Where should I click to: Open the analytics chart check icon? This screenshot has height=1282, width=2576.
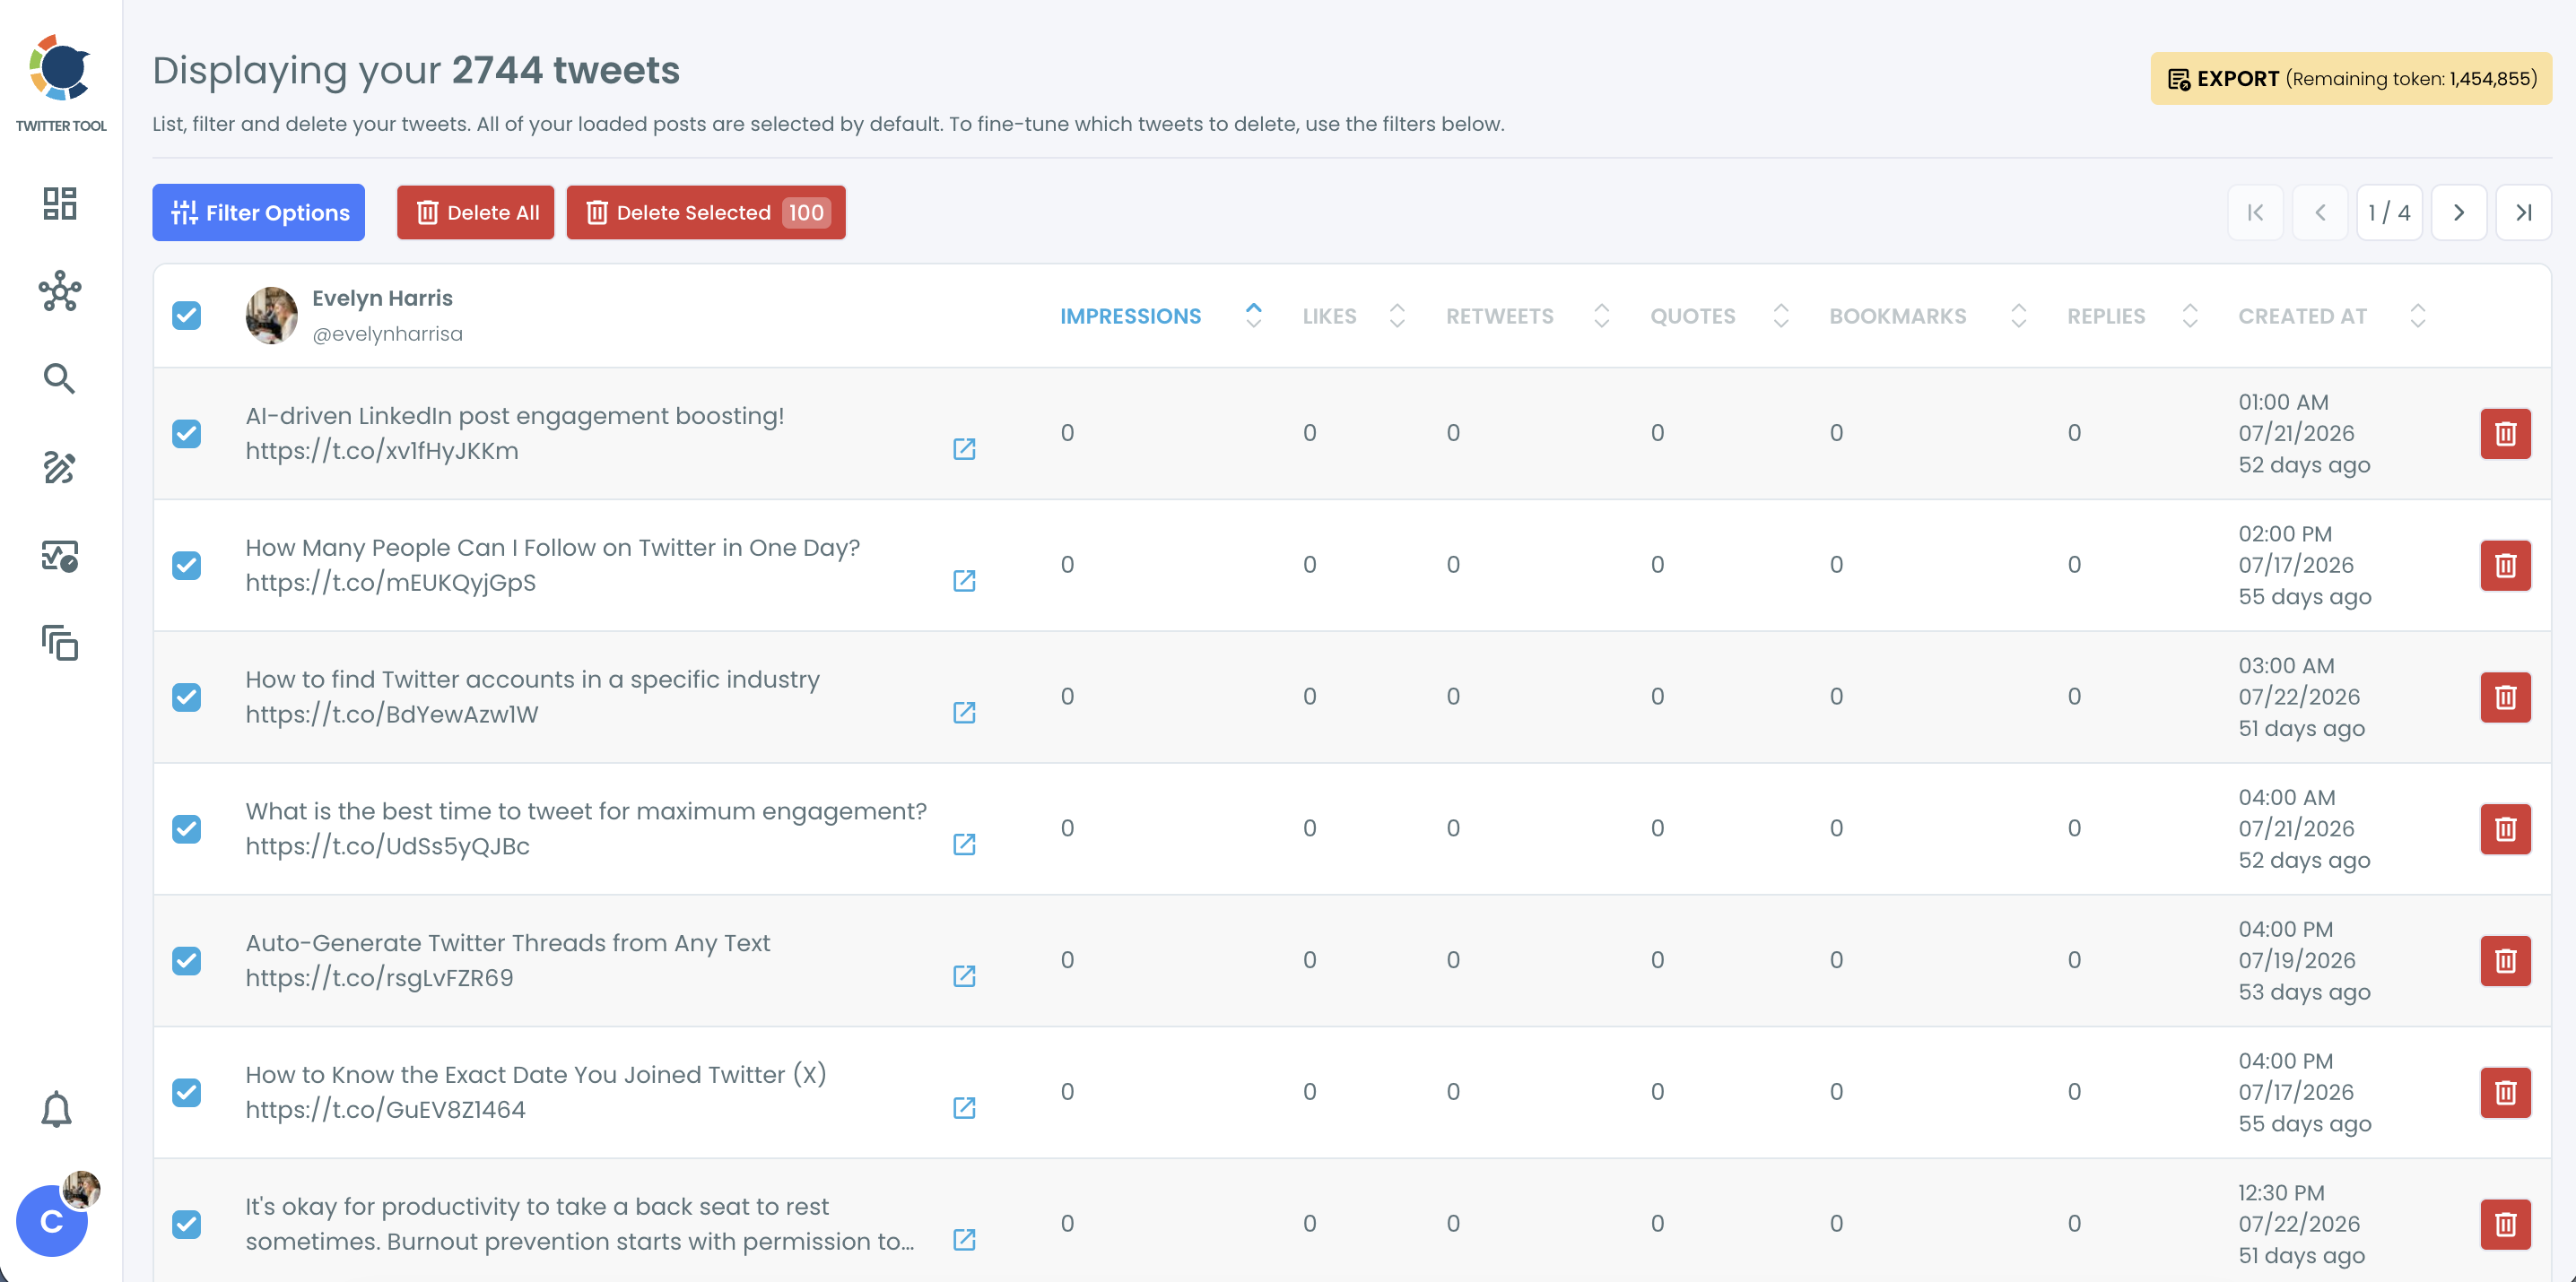pyautogui.click(x=60, y=556)
